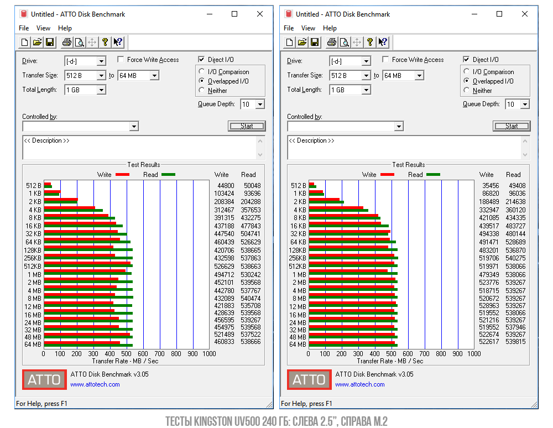This screenshot has width=553, height=428.
Task: Open Help menu in right window
Action: 330,28
